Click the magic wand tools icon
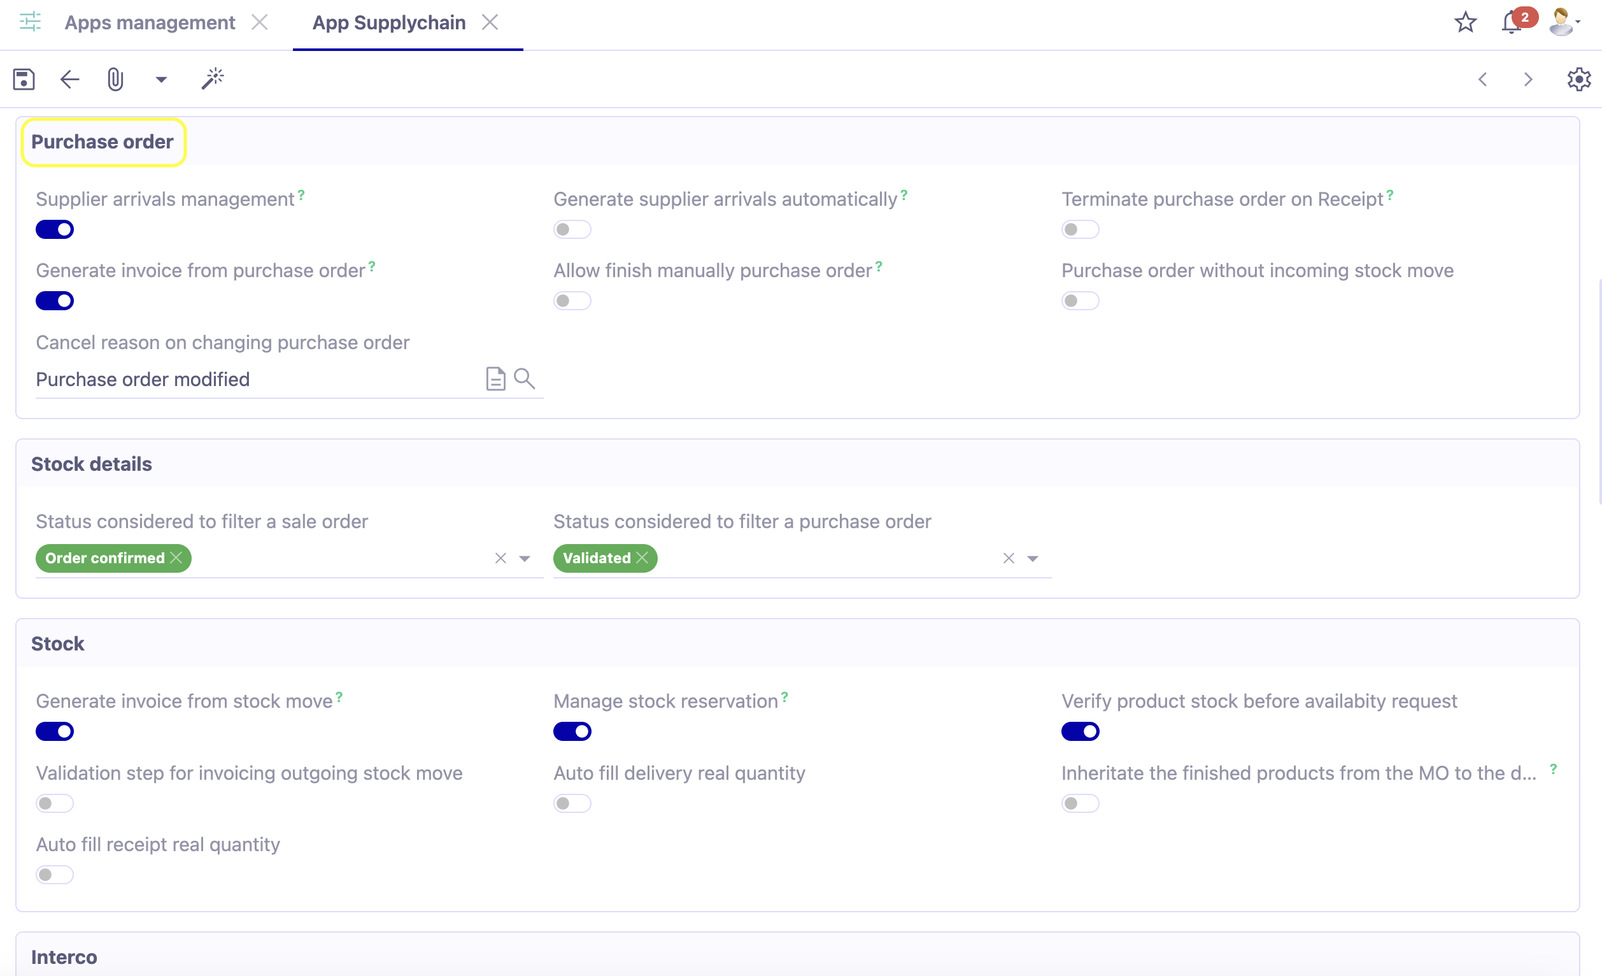 pos(213,79)
